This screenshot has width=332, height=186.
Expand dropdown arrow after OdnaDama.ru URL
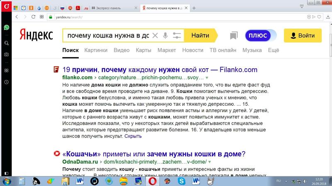(210, 162)
